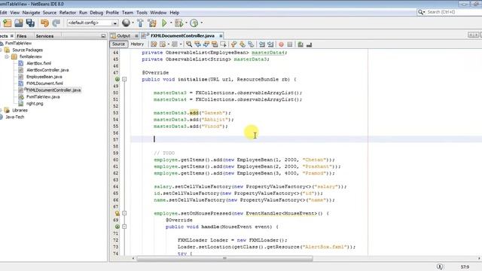This screenshot has width=482, height=271.
Task: Open the Window menu
Action: pos(158,13)
